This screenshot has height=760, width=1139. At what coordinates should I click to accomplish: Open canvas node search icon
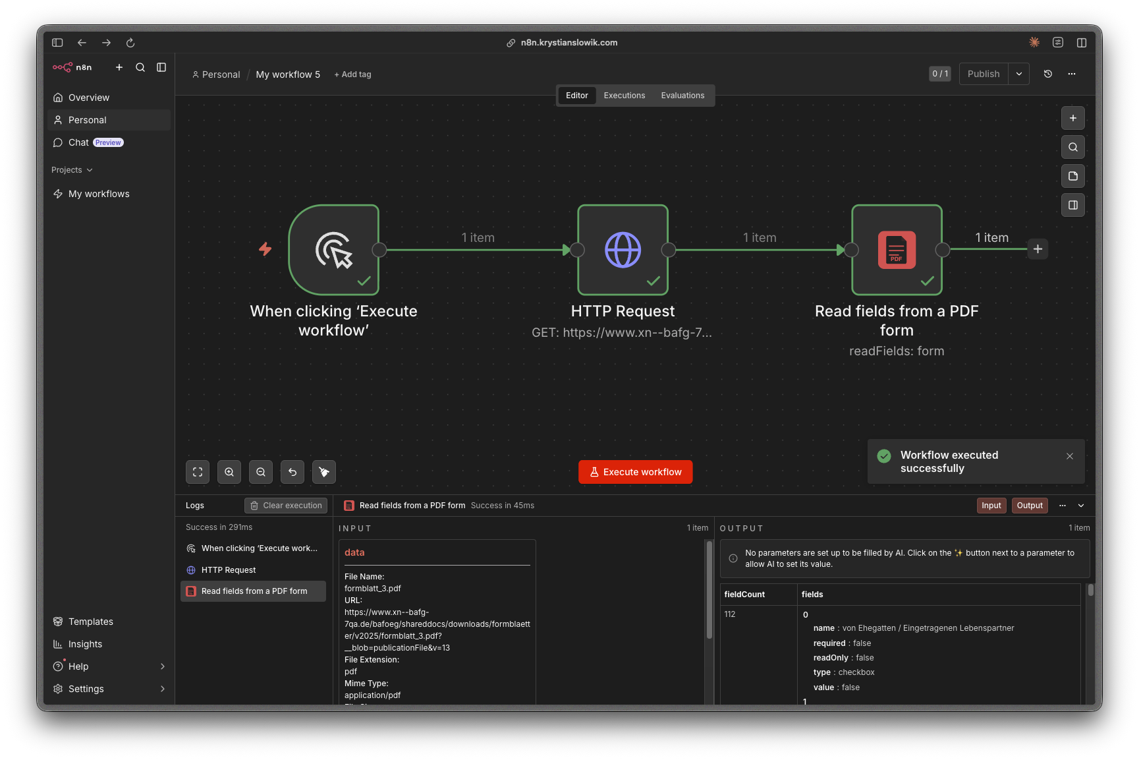tap(1073, 147)
